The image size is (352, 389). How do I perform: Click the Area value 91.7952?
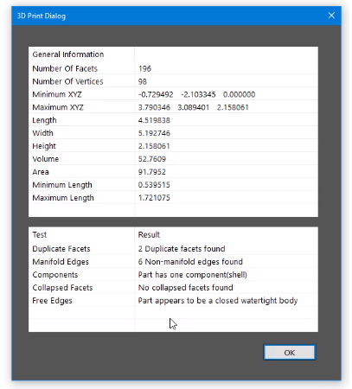pos(152,172)
